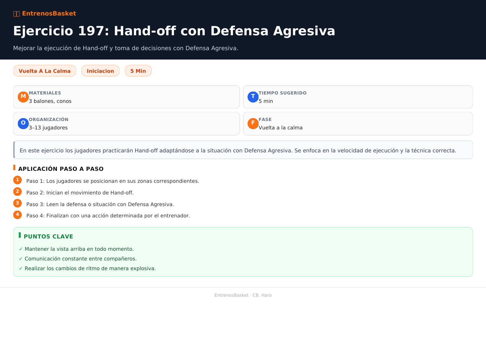
Task: Click the value "3–13 jugadores"
Action: pos(48,128)
